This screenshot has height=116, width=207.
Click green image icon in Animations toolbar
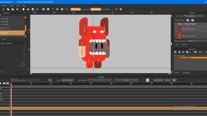(195, 52)
